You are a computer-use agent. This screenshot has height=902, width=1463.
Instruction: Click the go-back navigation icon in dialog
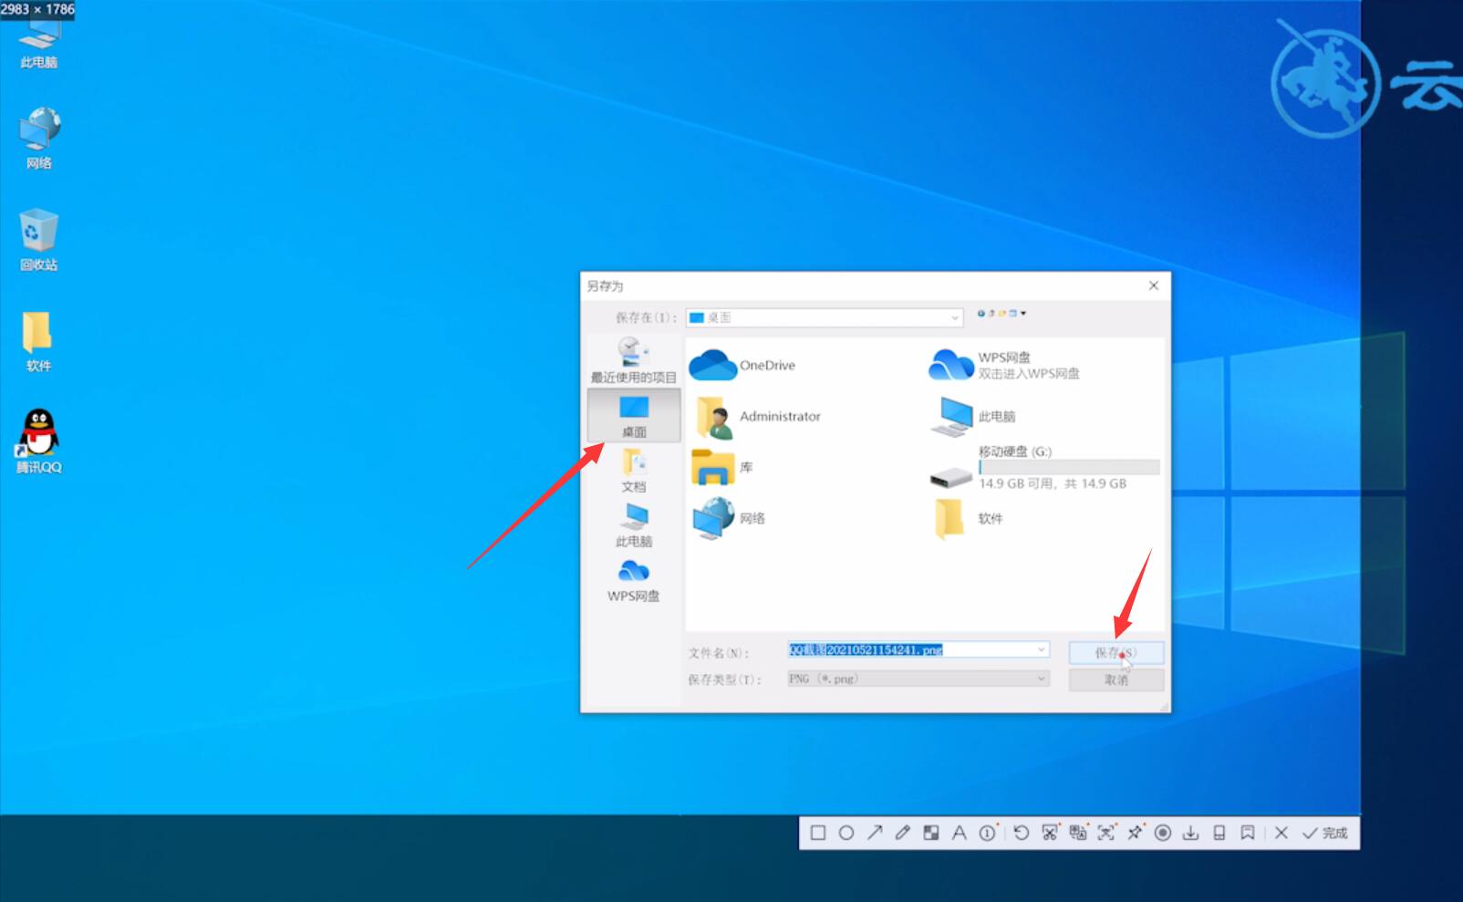pos(981,313)
